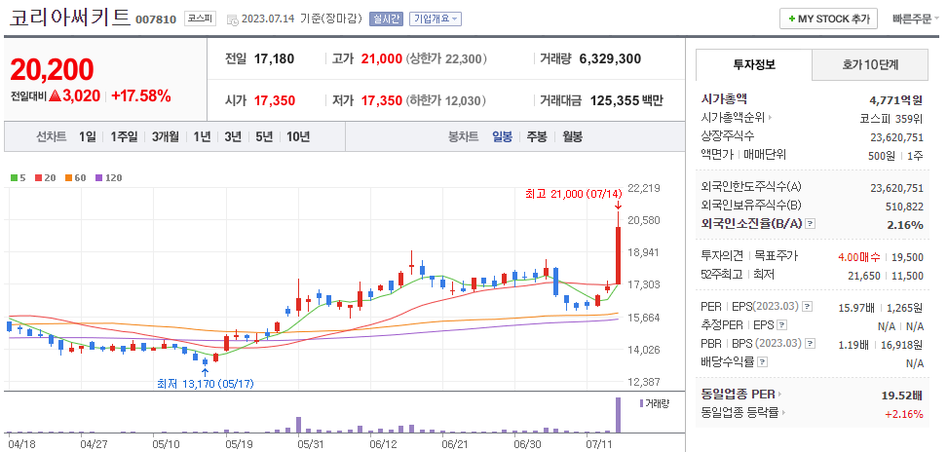Add stock with MY STOCK 추가 button
Screen dimensions: 948x452
coord(828,19)
